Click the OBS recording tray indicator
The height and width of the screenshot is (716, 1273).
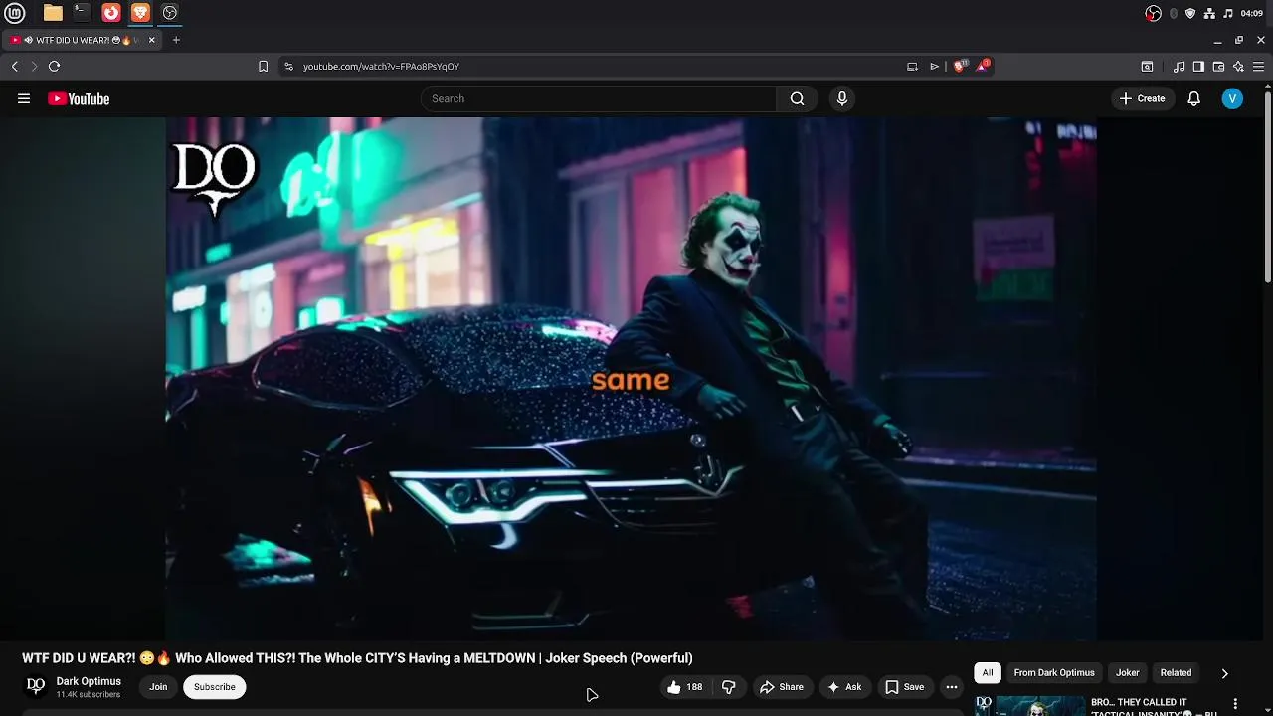click(1154, 13)
